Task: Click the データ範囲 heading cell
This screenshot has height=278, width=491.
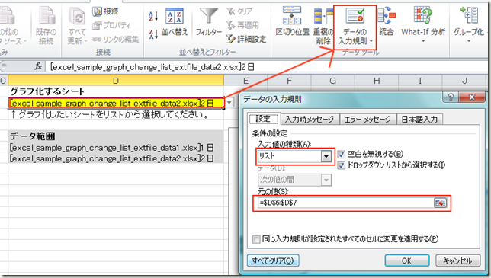Action: pos(116,136)
